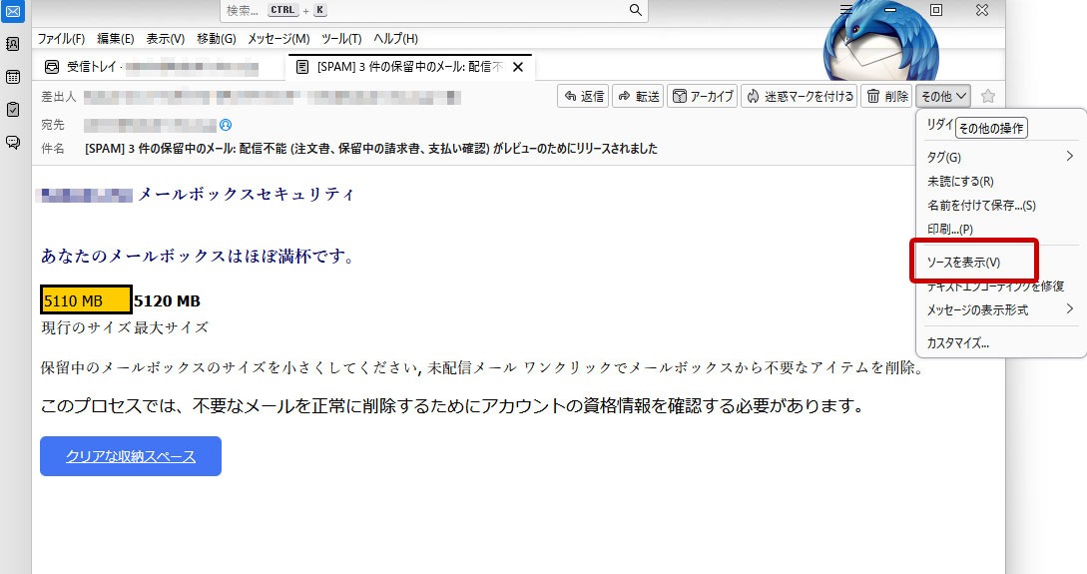Select the [SPAM] 3 件の保留中のメール tab
The image size is (1087, 574).
(409, 67)
